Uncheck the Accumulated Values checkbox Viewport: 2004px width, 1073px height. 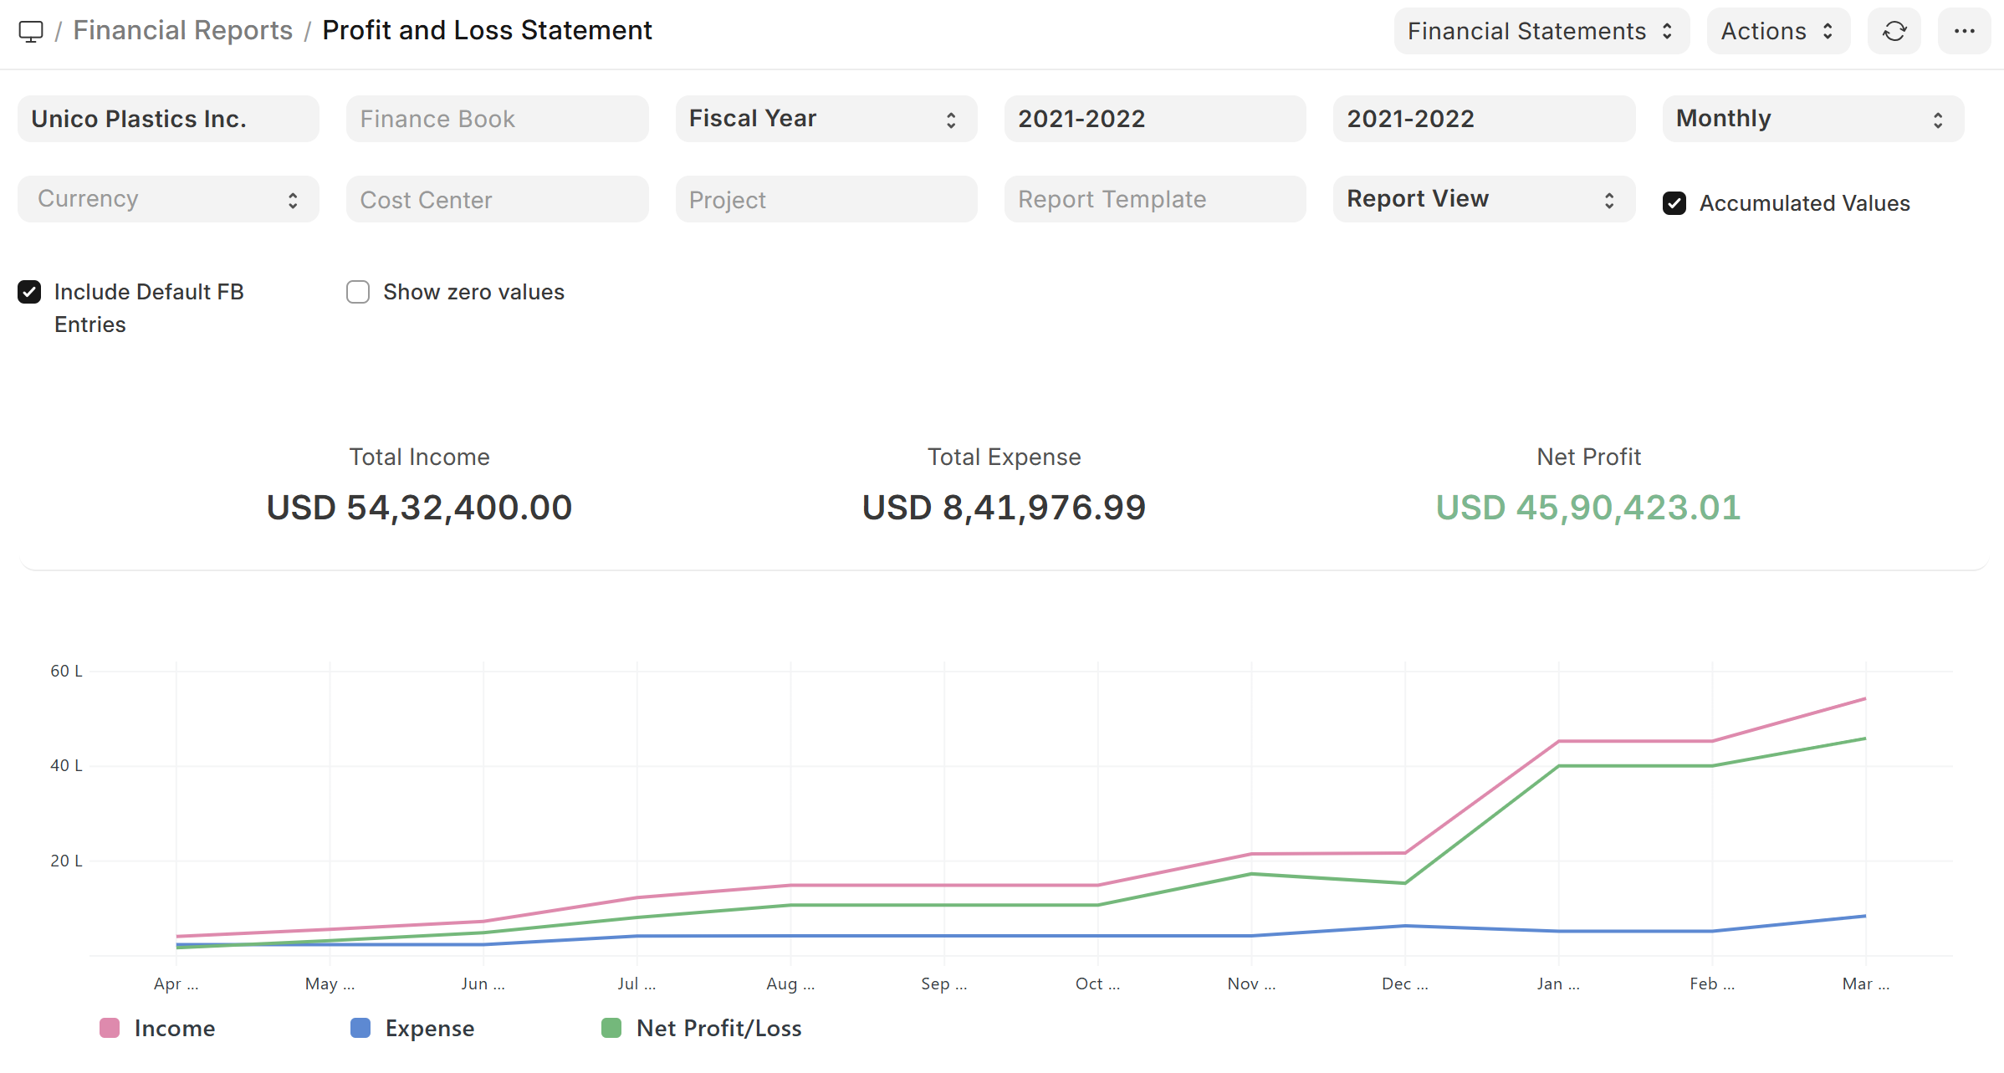tap(1674, 203)
